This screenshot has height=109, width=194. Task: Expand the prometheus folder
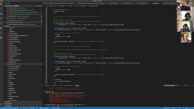click(x=12, y=91)
